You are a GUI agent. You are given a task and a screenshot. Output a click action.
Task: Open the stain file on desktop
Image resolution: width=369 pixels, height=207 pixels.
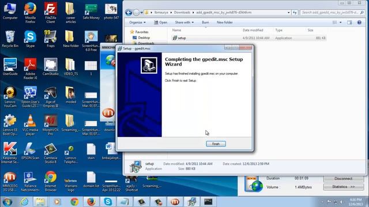pos(91,151)
